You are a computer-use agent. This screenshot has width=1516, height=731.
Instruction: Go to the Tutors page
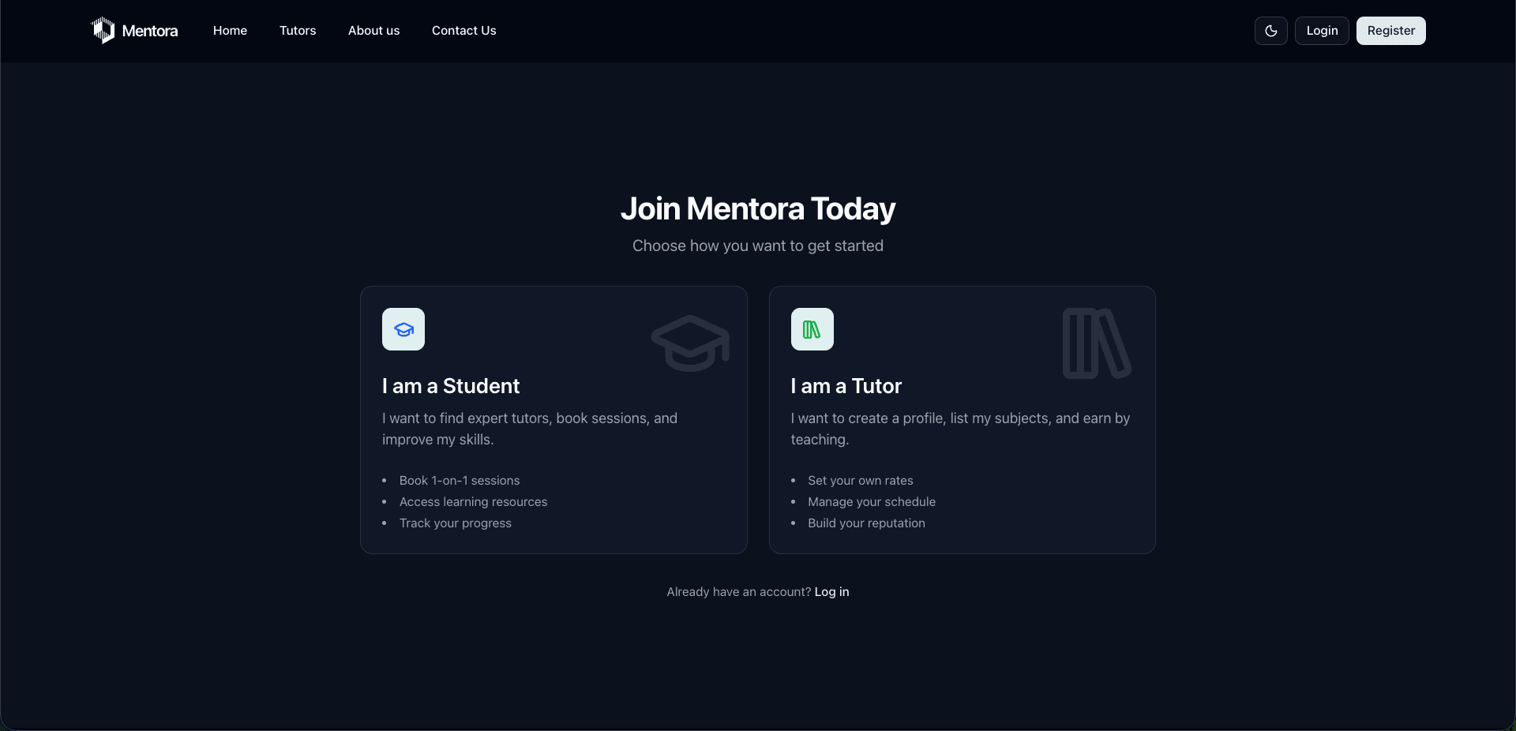pyautogui.click(x=298, y=31)
